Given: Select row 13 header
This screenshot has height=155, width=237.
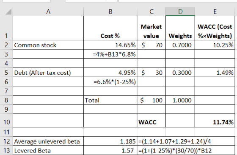Looking at the screenshot, I should tap(6, 150).
